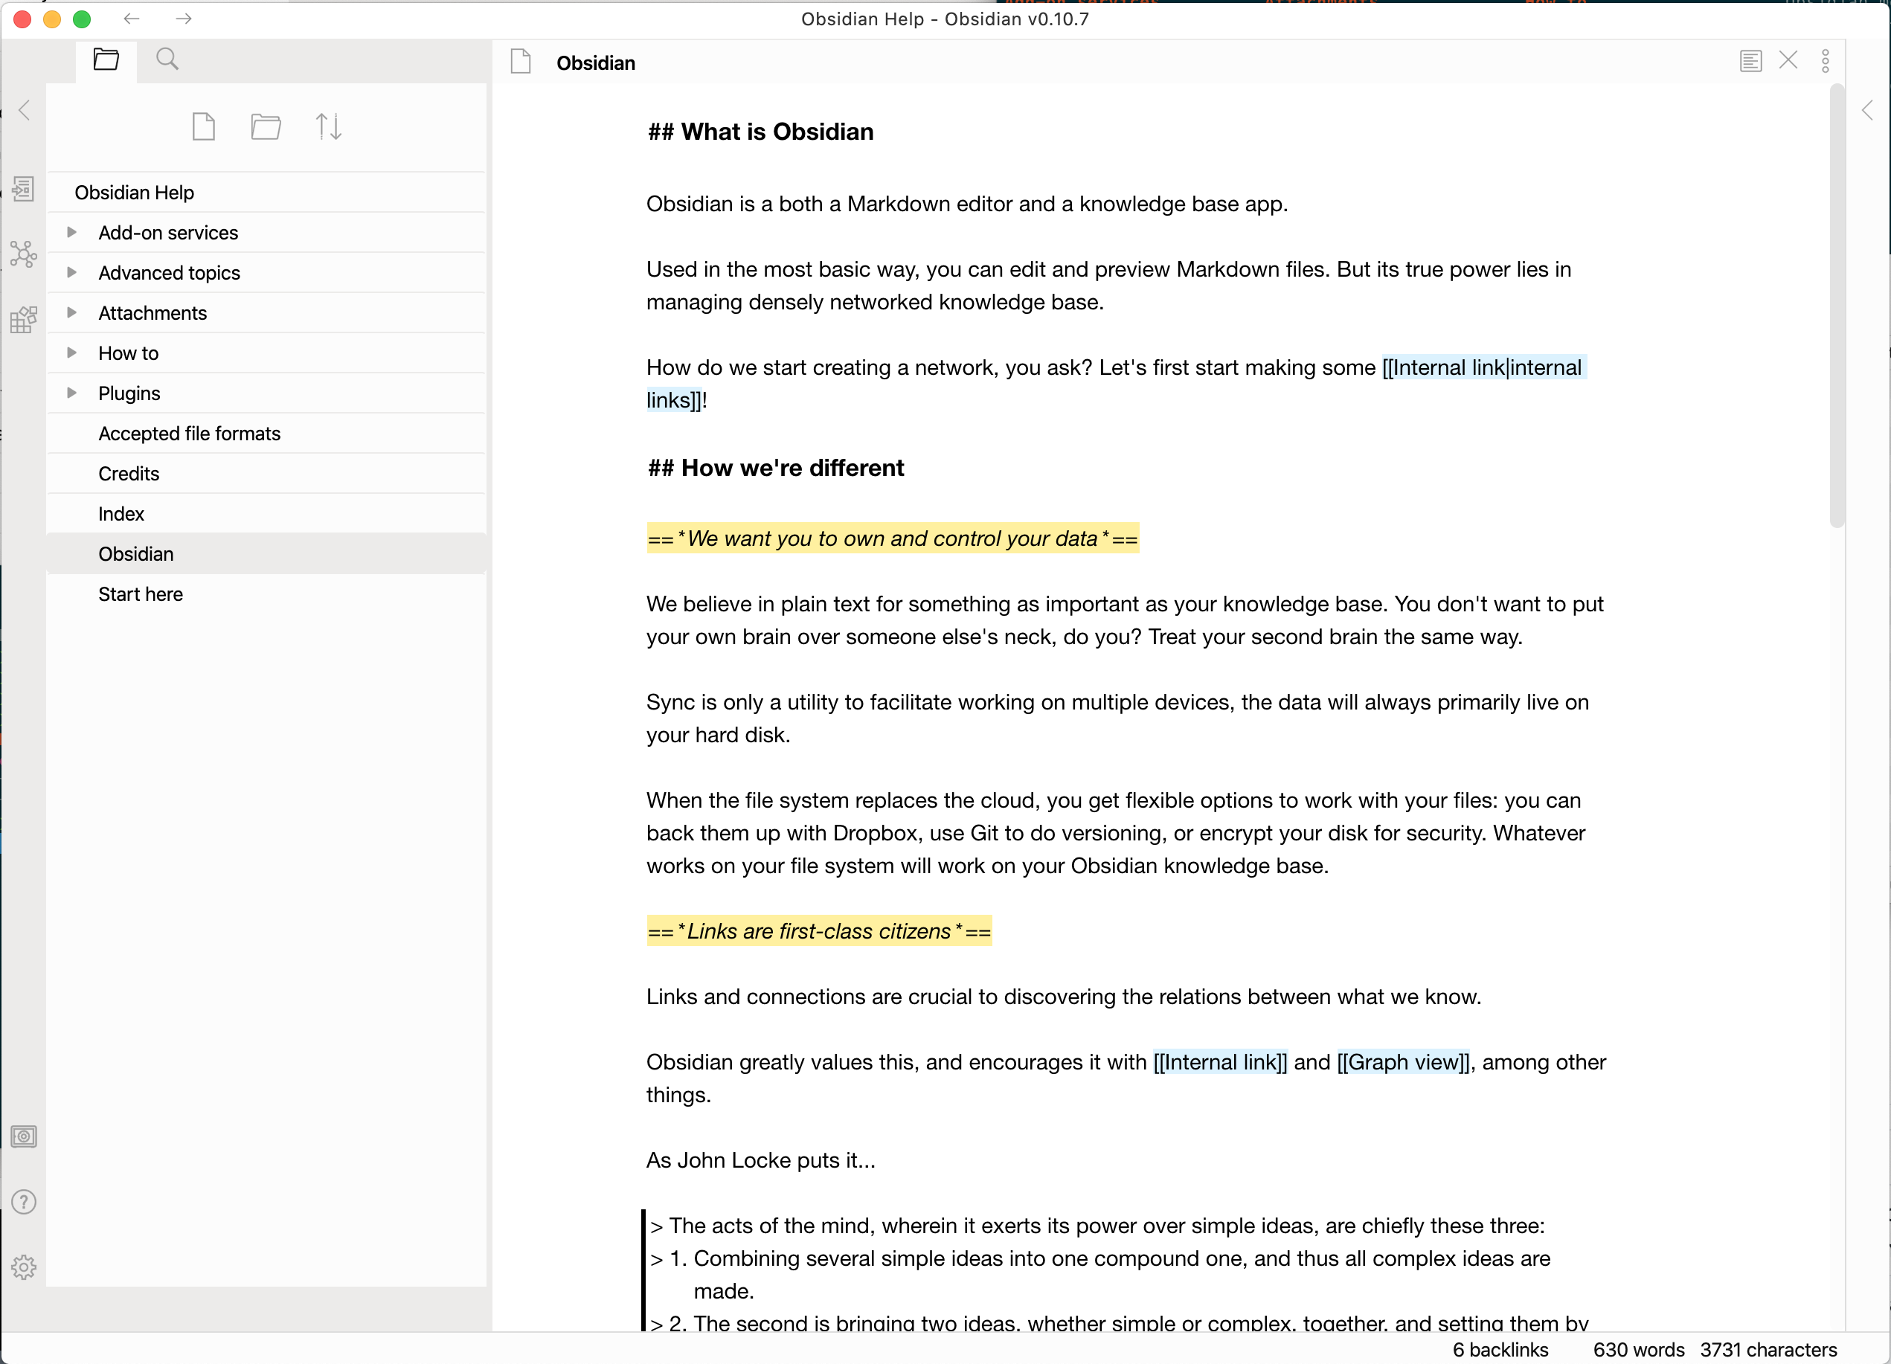This screenshot has width=1891, height=1364.
Task: Open the markdown importer ribbon icon
Action: tap(23, 319)
